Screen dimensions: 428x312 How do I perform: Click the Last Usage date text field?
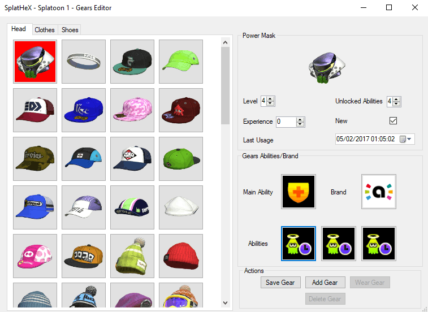point(366,139)
